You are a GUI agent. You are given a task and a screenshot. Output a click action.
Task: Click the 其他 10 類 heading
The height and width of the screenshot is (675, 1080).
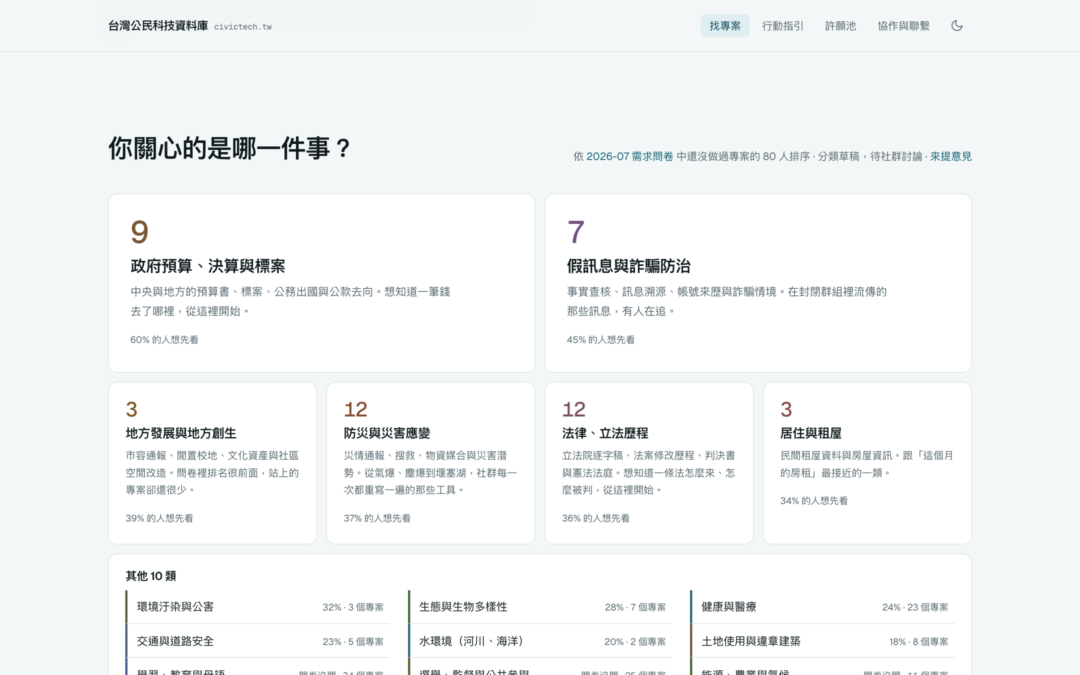[151, 576]
